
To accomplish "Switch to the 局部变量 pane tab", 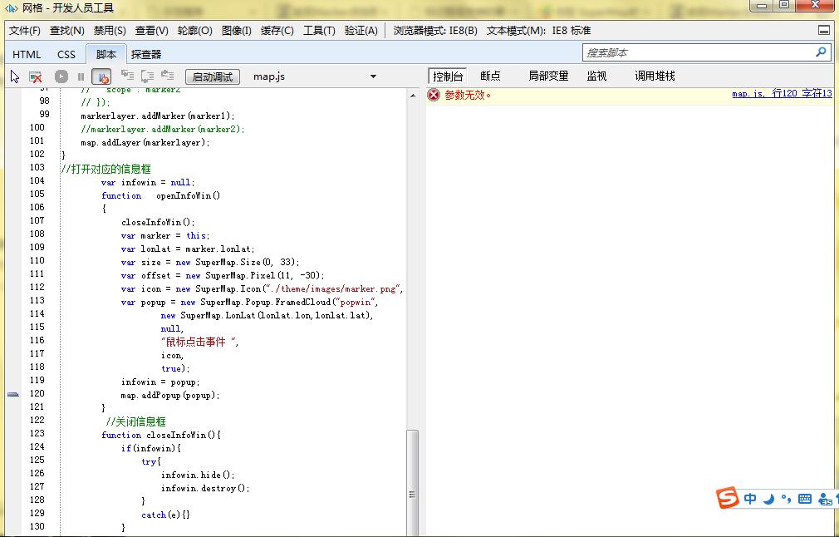I will pos(548,76).
